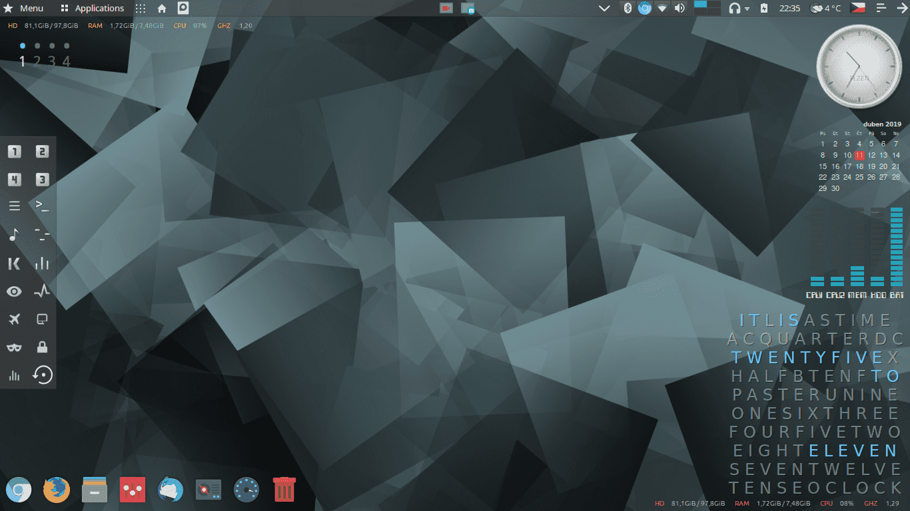910x511 pixels.
Task: Click the system restart icon in the sidebar
Action: [x=42, y=375]
